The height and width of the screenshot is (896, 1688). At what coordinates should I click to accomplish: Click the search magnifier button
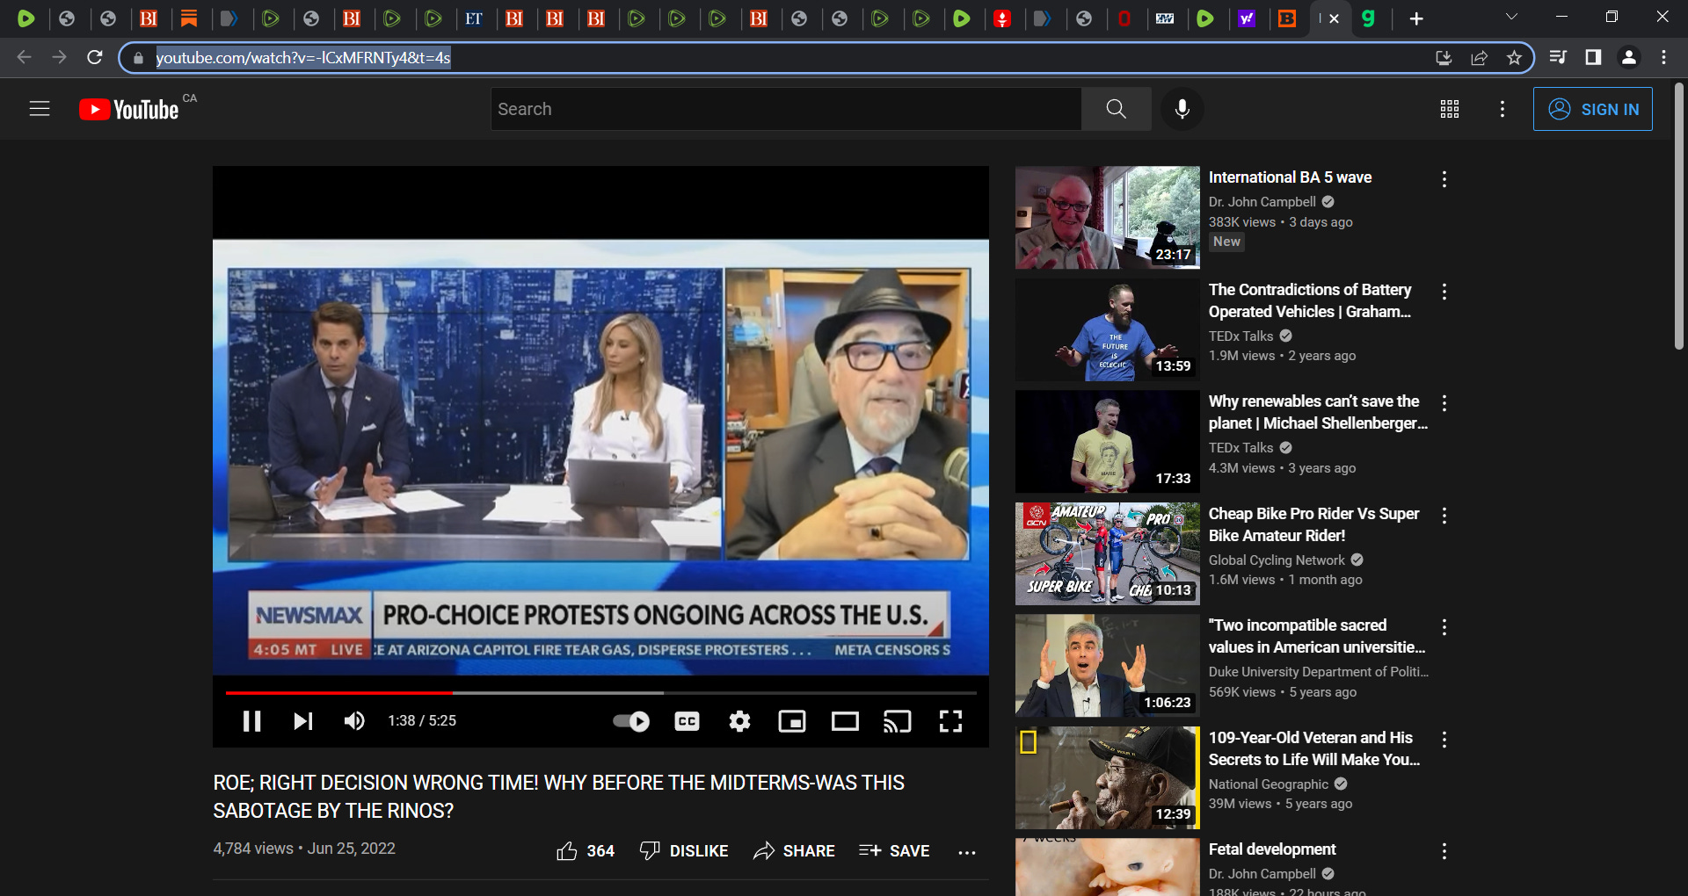[1116, 109]
